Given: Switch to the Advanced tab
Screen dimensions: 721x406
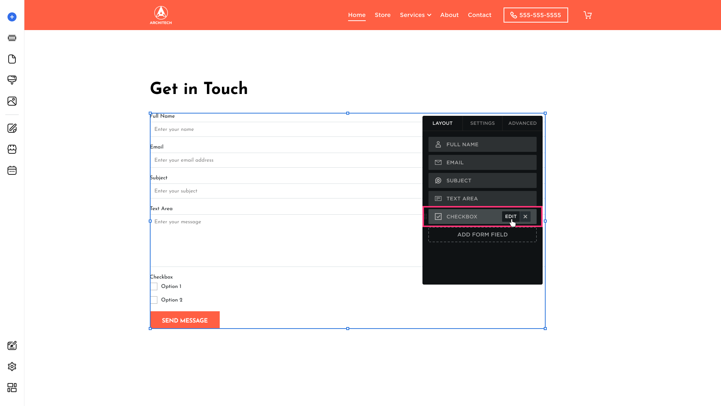Looking at the screenshot, I should pos(522,123).
